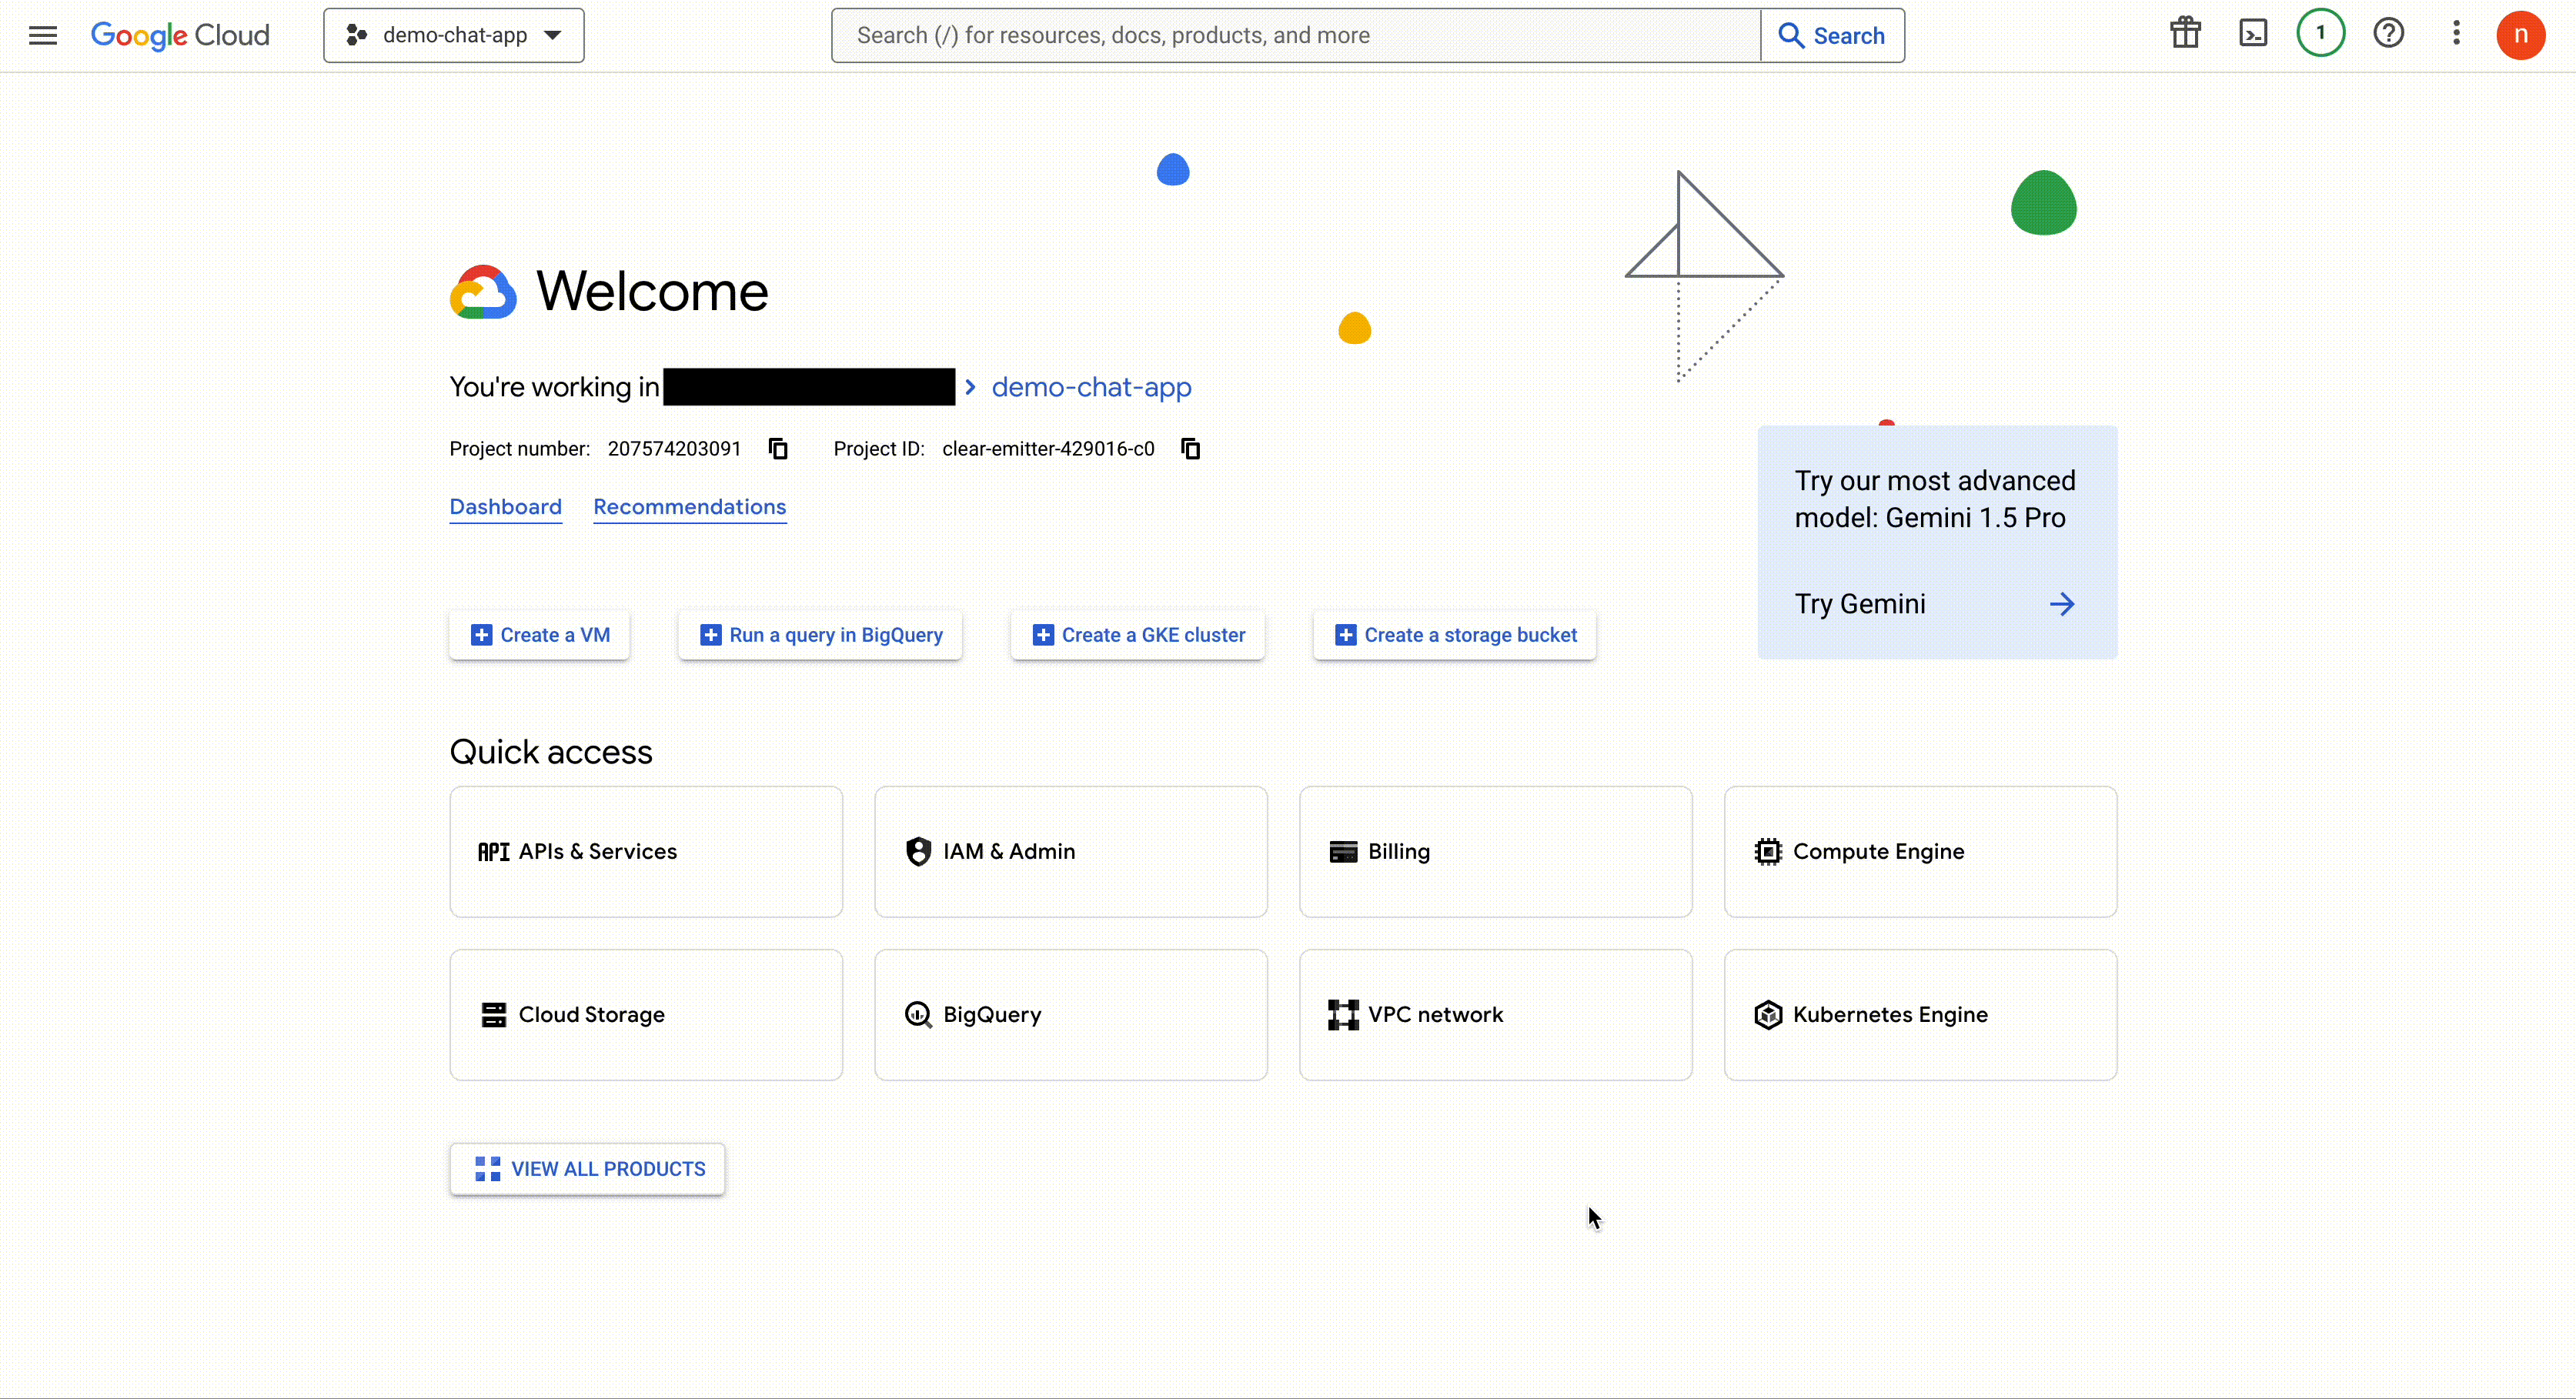Switch to the Dashboard tab

point(505,507)
